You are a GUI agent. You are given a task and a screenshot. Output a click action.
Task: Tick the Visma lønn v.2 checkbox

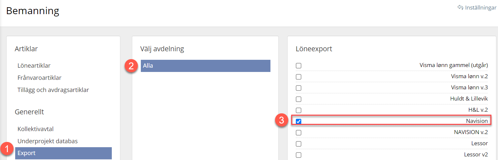298,77
